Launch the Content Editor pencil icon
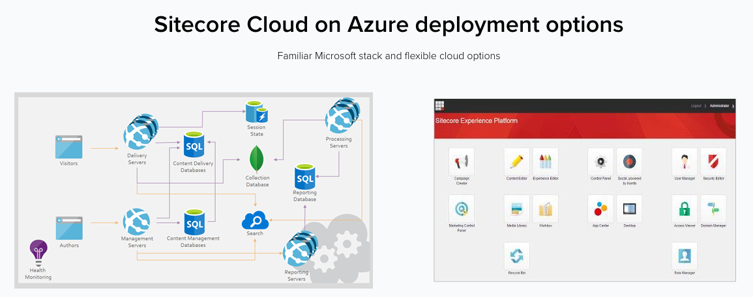Screen dimensions: 753x297 tap(516, 161)
